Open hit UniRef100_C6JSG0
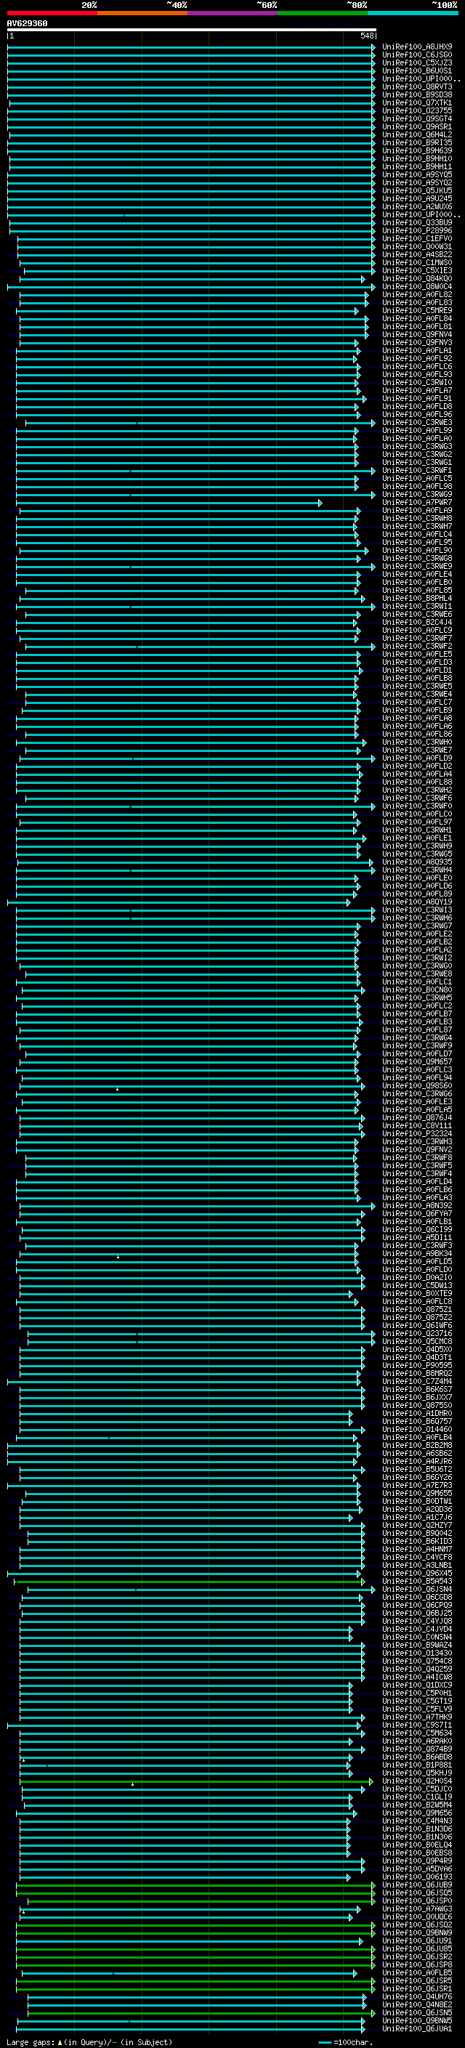This screenshot has height=2048, width=465. (417, 55)
